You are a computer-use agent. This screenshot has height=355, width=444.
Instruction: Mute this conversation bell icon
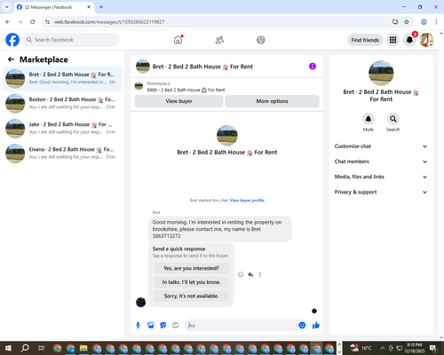[x=369, y=119]
